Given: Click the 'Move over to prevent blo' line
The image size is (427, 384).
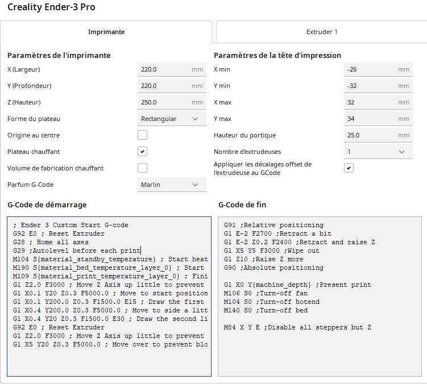Looking at the screenshot, I should coord(110,345).
